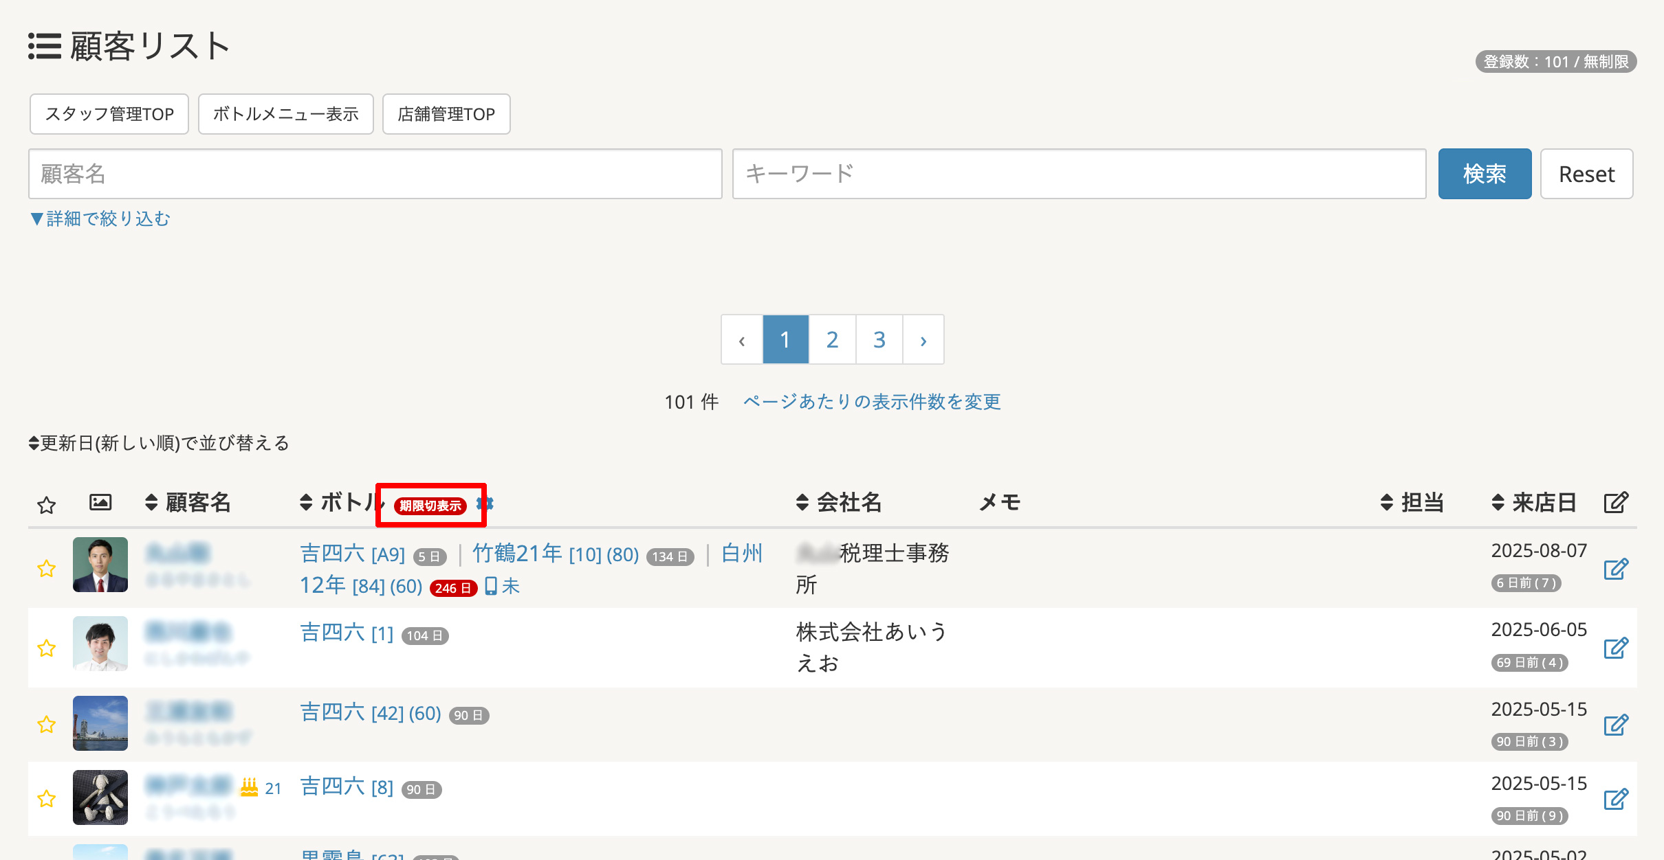Click the 顧客名 search input field
Screen dimensions: 1664x860
click(x=375, y=174)
